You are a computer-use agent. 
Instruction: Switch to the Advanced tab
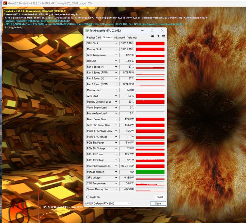119,38
